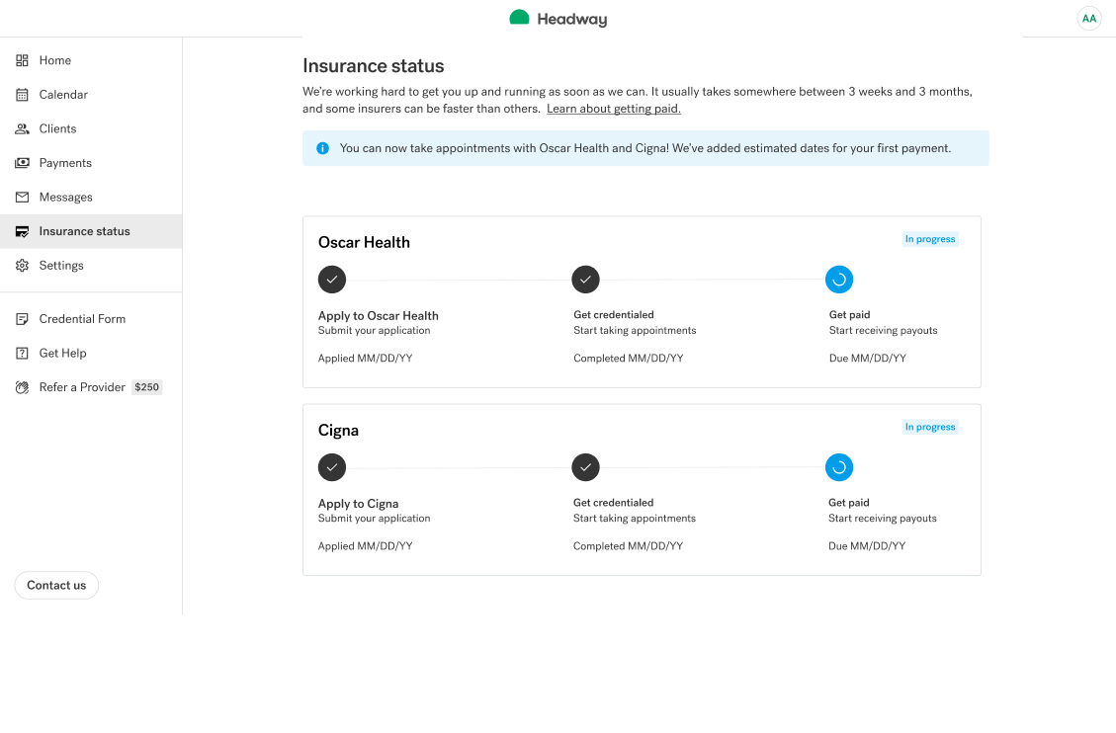Viewport: 1116px width, 733px height.
Task: Click Cigna In progress badge
Action: (x=930, y=427)
